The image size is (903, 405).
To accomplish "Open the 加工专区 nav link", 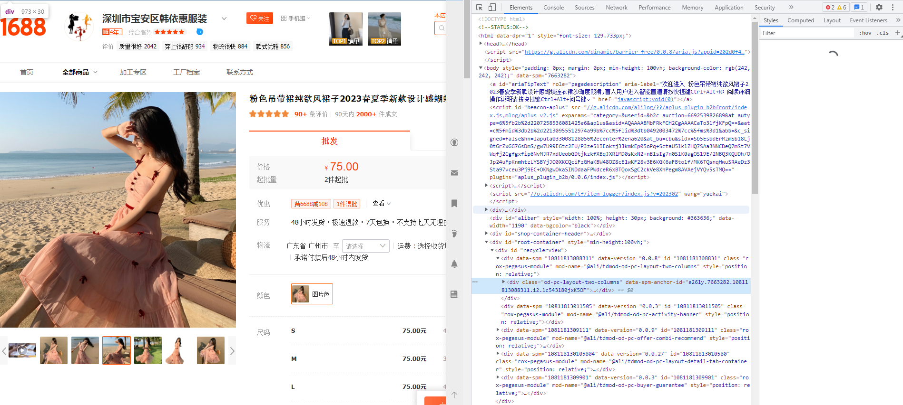I will pyautogui.click(x=133, y=72).
